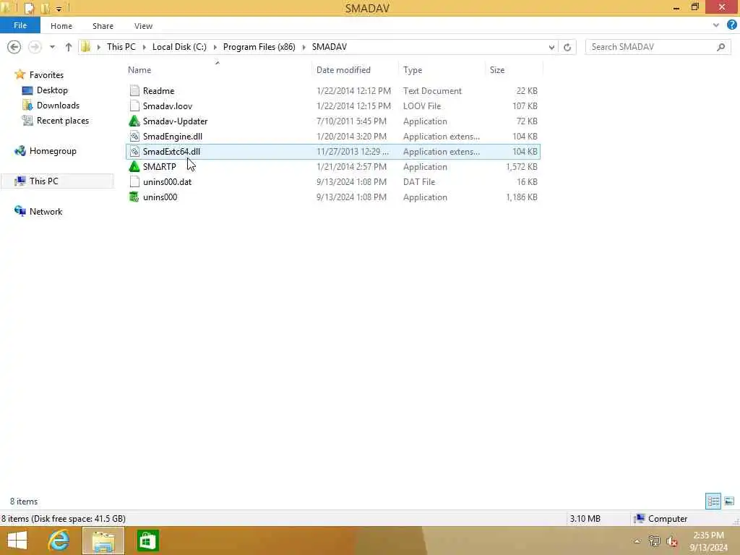Screen dimensions: 740x555
Task: Select the Readme text document icon
Action: click(134, 90)
